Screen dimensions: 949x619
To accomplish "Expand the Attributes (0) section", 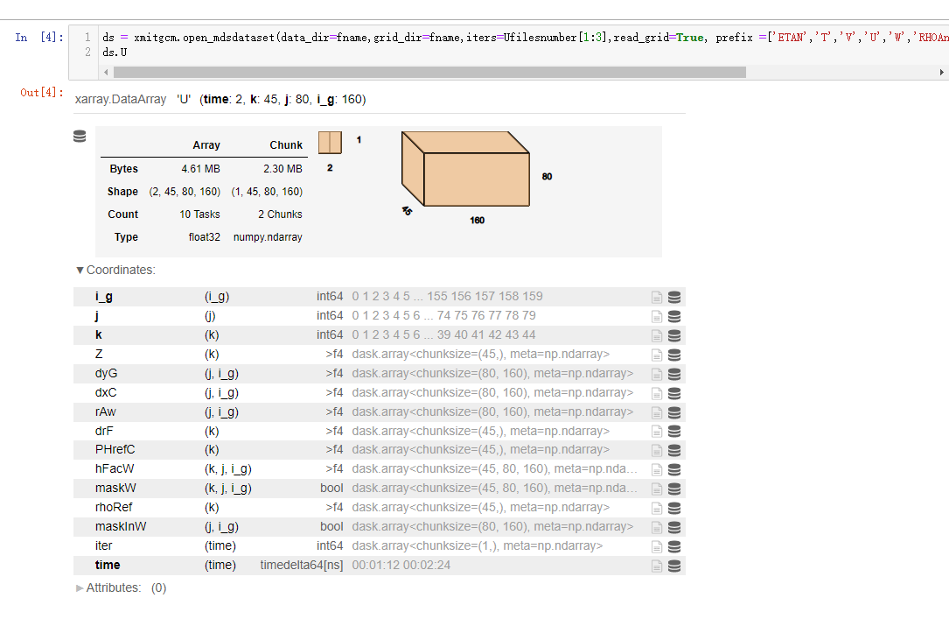I will (121, 587).
